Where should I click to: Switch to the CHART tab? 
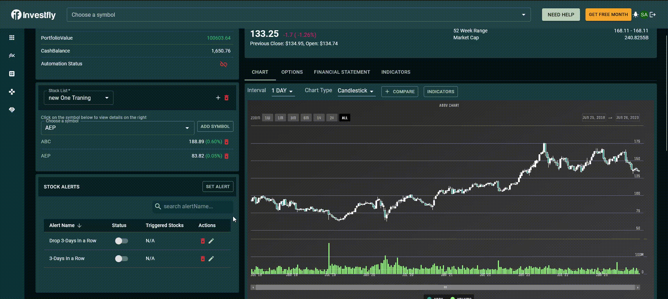click(260, 72)
